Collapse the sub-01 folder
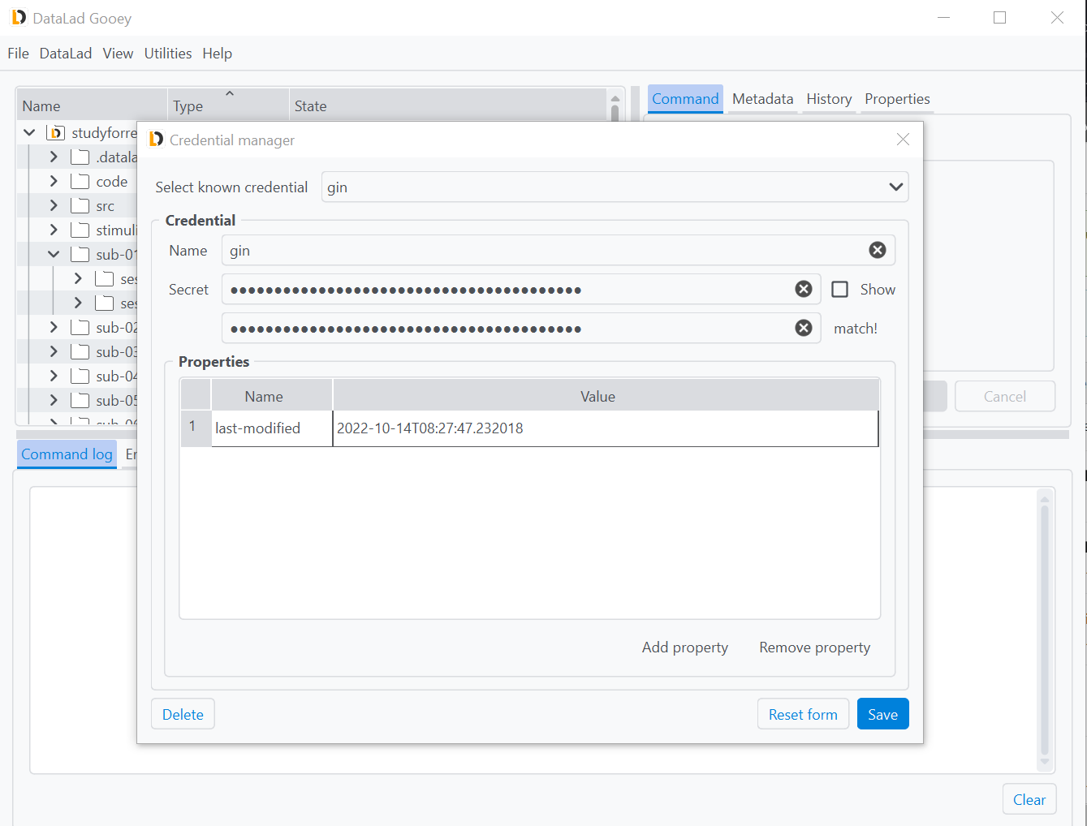Viewport: 1087px width, 826px height. coord(54,255)
